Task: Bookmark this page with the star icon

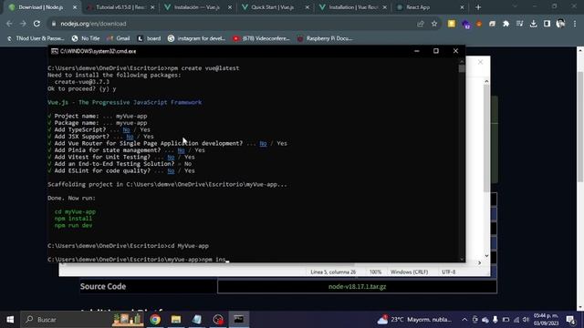Action: (434, 24)
